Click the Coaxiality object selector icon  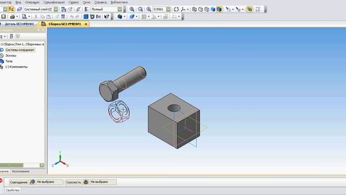(x=86, y=182)
